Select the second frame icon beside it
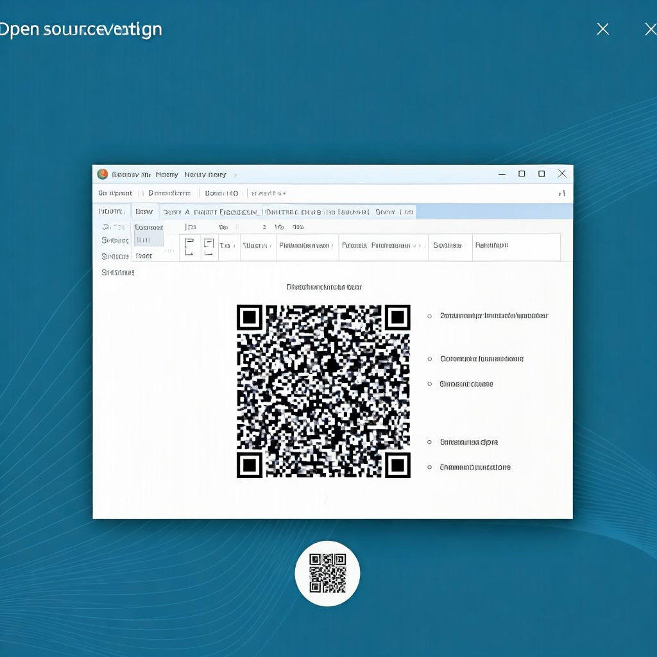Viewport: 657px width, 657px height. 209,246
